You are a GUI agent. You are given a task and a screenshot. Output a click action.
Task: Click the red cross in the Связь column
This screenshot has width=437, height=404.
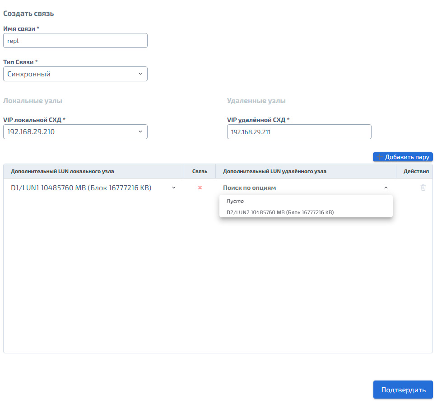200,188
